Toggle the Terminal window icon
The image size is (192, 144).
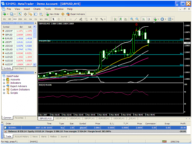click(x=36, y=14)
